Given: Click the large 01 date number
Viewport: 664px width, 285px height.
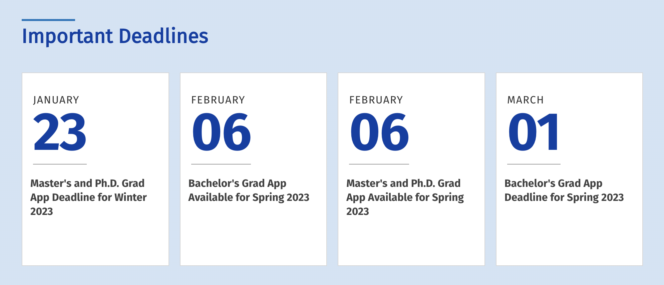Looking at the screenshot, I should pos(534,132).
